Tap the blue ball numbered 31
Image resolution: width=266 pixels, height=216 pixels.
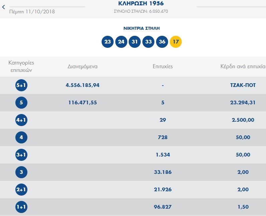tap(135, 42)
